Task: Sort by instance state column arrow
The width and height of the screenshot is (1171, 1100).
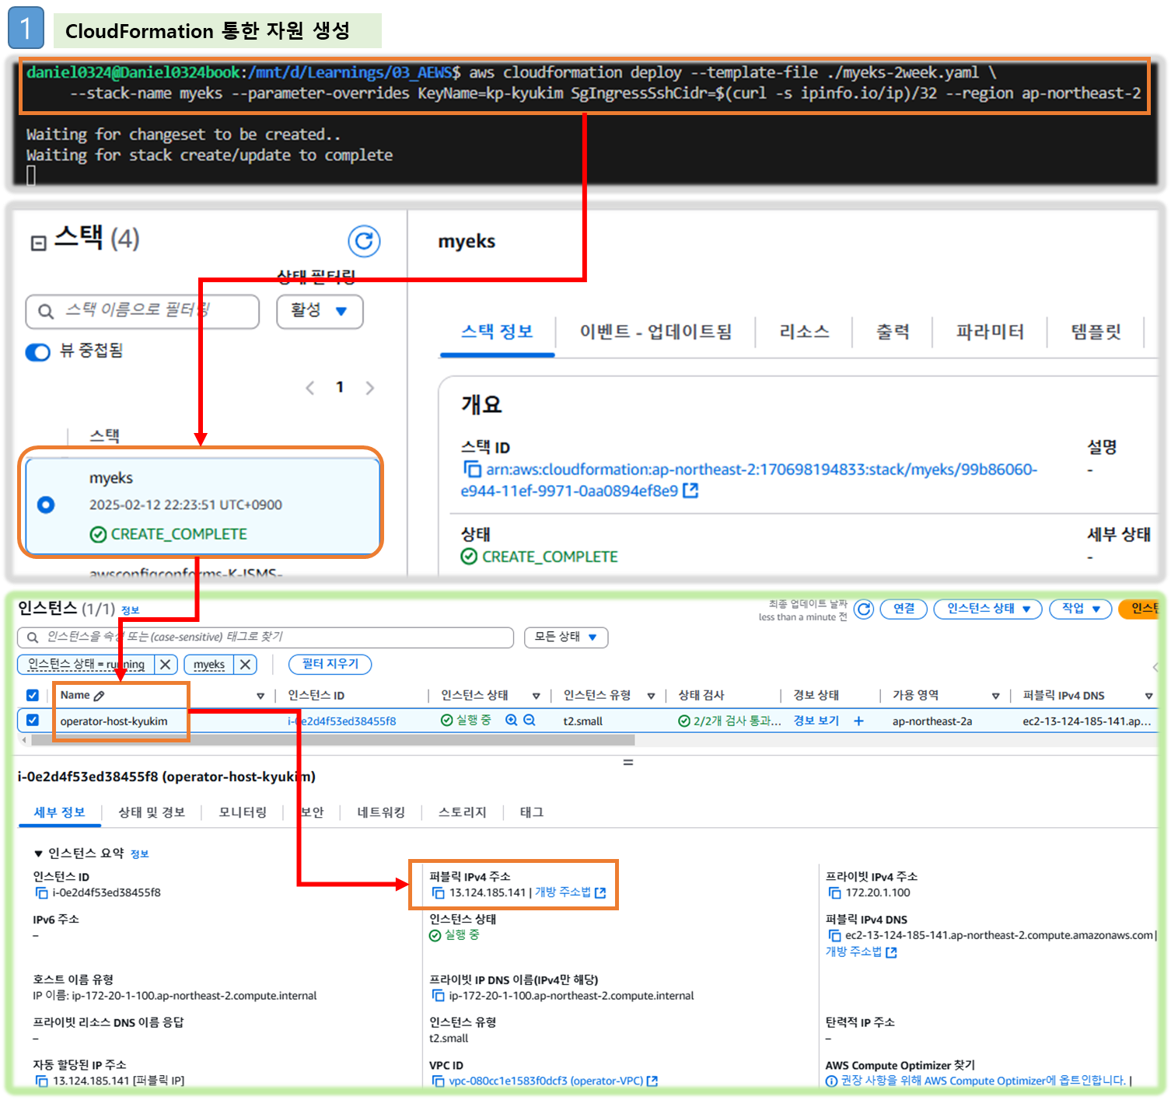Action: point(537,697)
